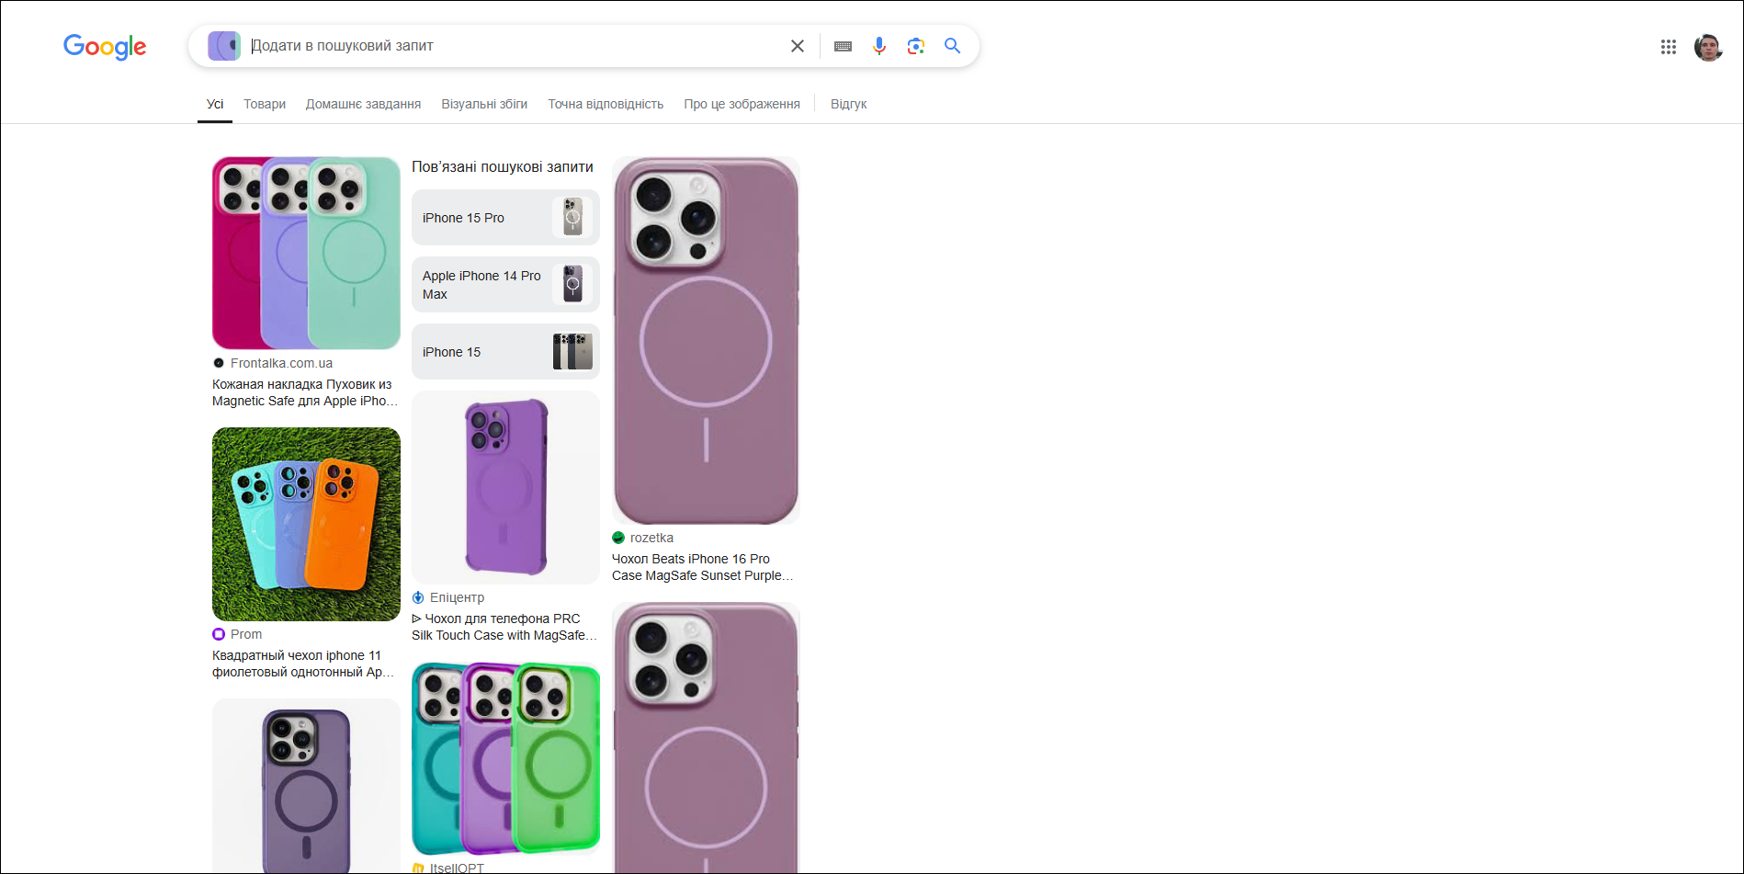Switch to the Домашнє завдання tab
This screenshot has height=874, width=1744.
363,104
